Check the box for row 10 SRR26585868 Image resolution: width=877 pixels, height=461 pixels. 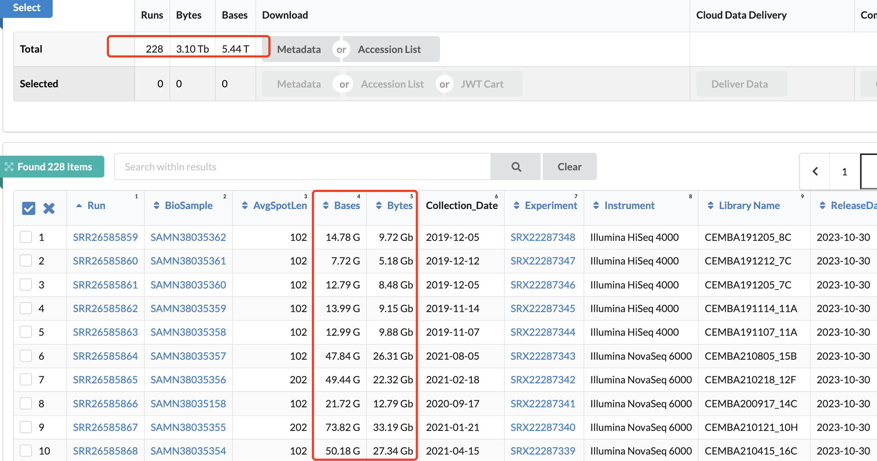click(x=26, y=451)
